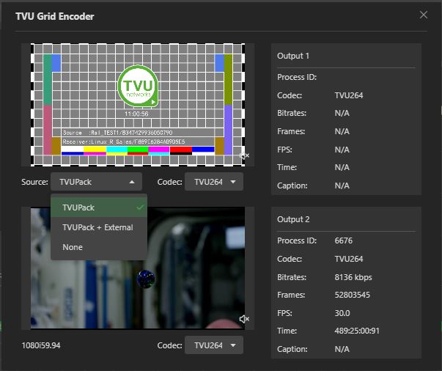Click the Output 2 Caption N/A value
This screenshot has height=371, width=442.
point(342,349)
